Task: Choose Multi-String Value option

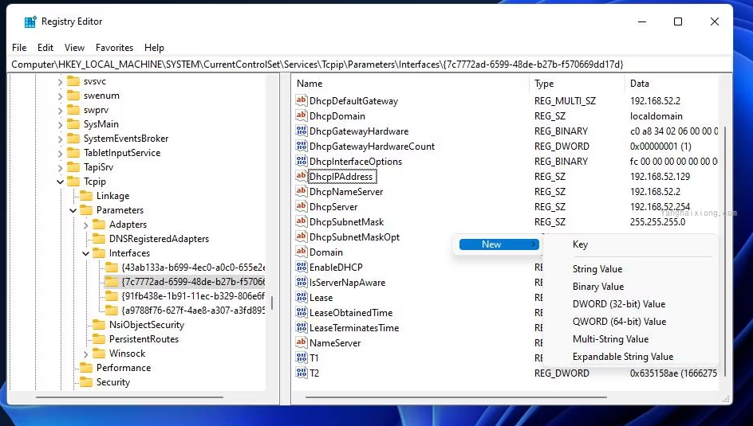Action: coord(630,338)
